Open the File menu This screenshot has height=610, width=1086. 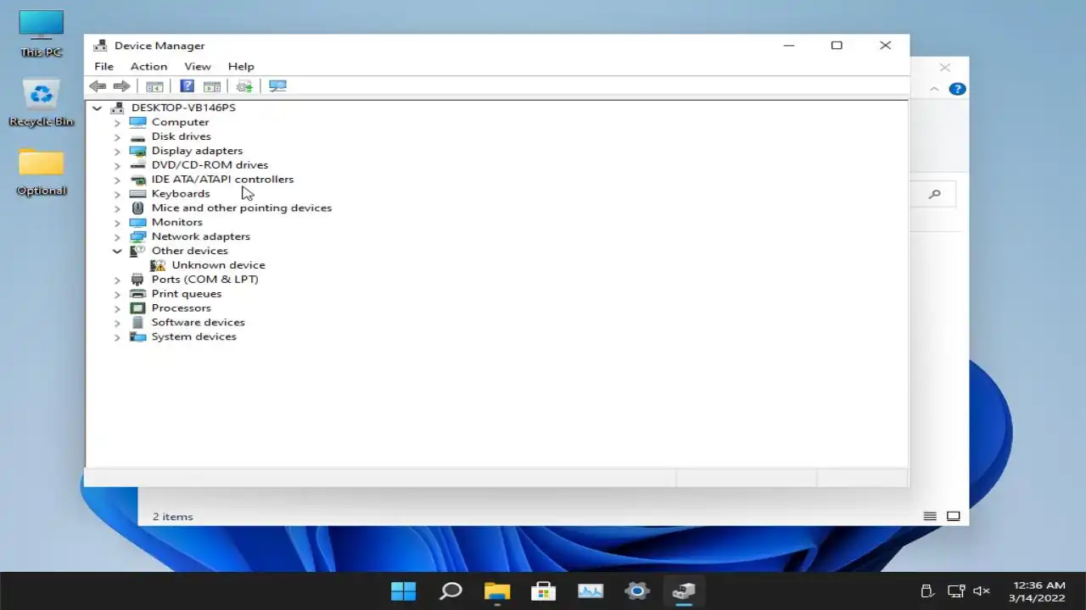[104, 66]
